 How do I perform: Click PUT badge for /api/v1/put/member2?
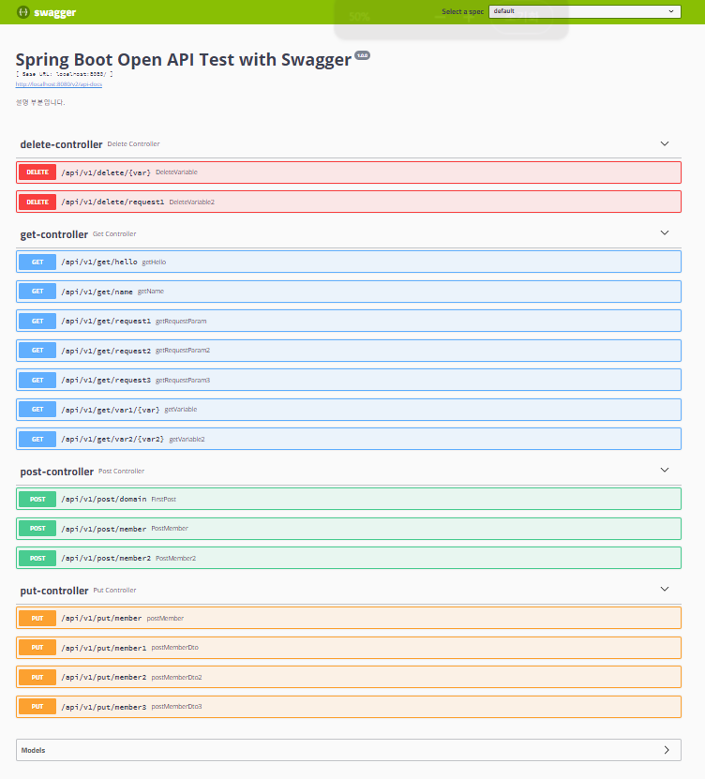click(x=37, y=677)
